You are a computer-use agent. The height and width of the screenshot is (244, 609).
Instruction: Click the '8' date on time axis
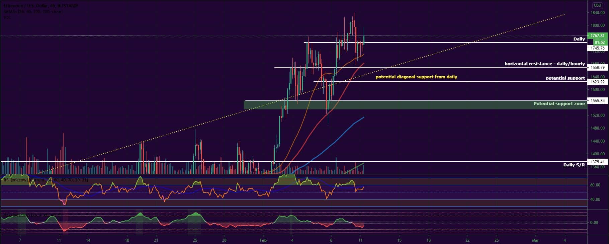click(331, 240)
